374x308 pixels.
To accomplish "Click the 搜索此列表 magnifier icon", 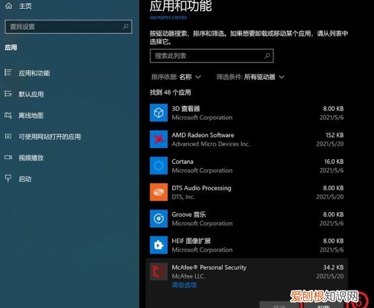I will pyautogui.click(x=267, y=56).
